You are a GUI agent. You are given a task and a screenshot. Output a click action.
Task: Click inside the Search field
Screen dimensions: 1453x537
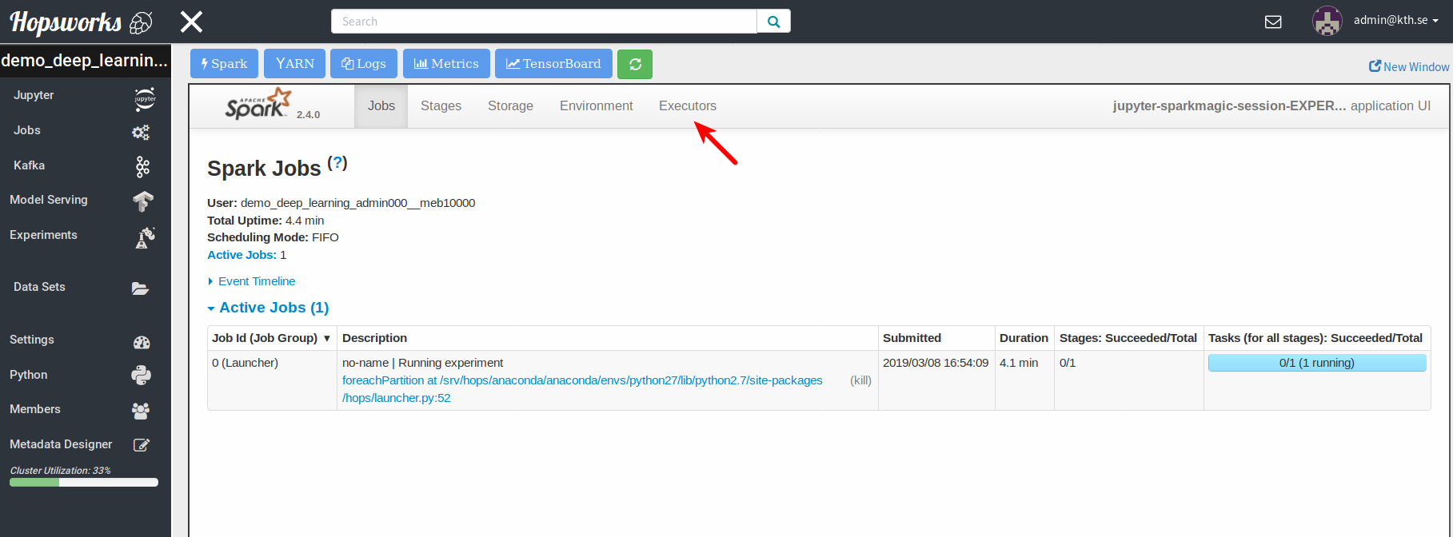pyautogui.click(x=544, y=22)
